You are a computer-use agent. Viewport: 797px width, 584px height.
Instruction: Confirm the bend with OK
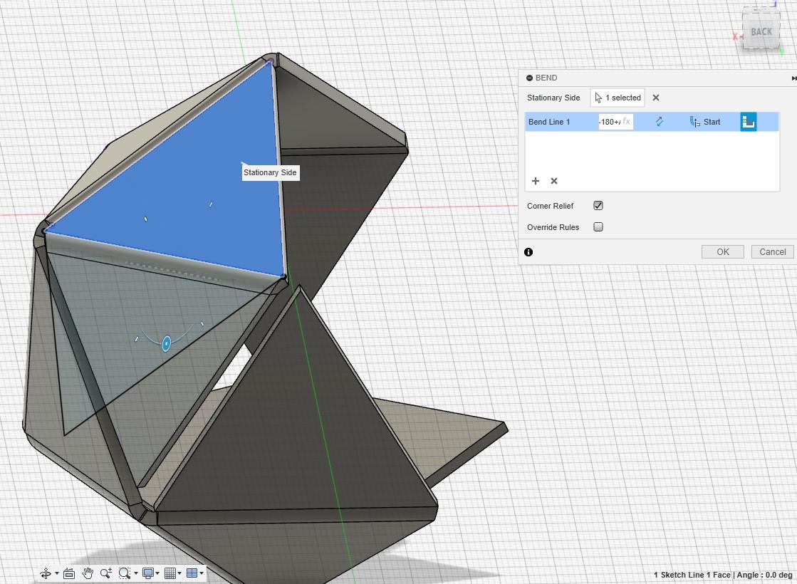[723, 251]
